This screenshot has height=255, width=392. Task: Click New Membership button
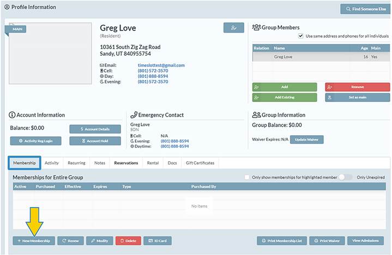34,240
